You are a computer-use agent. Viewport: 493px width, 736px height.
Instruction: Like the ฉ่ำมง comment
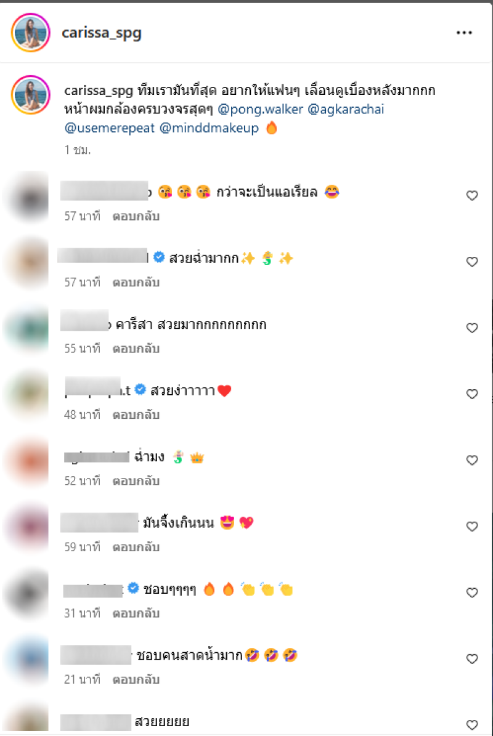472,461
